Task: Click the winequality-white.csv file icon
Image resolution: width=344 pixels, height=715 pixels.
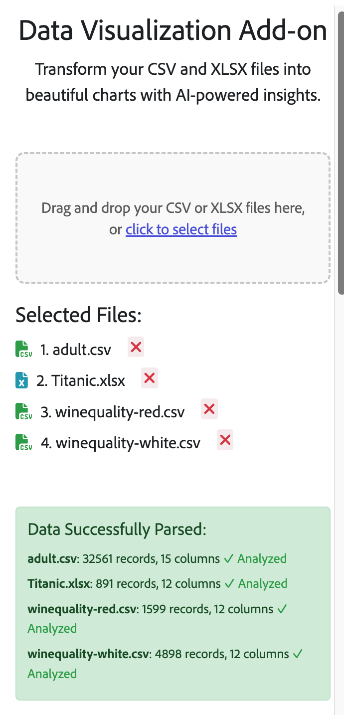Action: (23, 443)
